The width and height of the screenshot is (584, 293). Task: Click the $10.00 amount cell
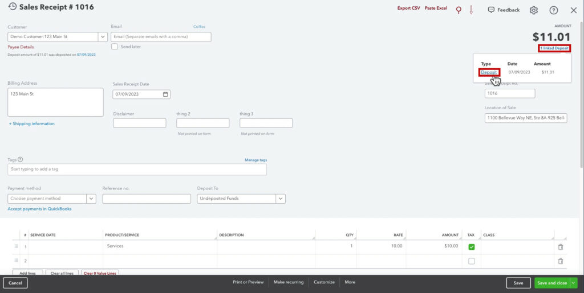pos(434,246)
